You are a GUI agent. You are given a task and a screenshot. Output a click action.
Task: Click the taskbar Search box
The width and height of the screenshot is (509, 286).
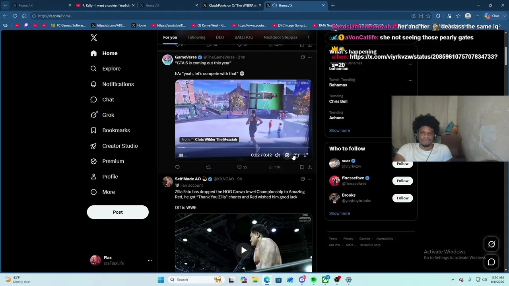pyautogui.click(x=196, y=280)
